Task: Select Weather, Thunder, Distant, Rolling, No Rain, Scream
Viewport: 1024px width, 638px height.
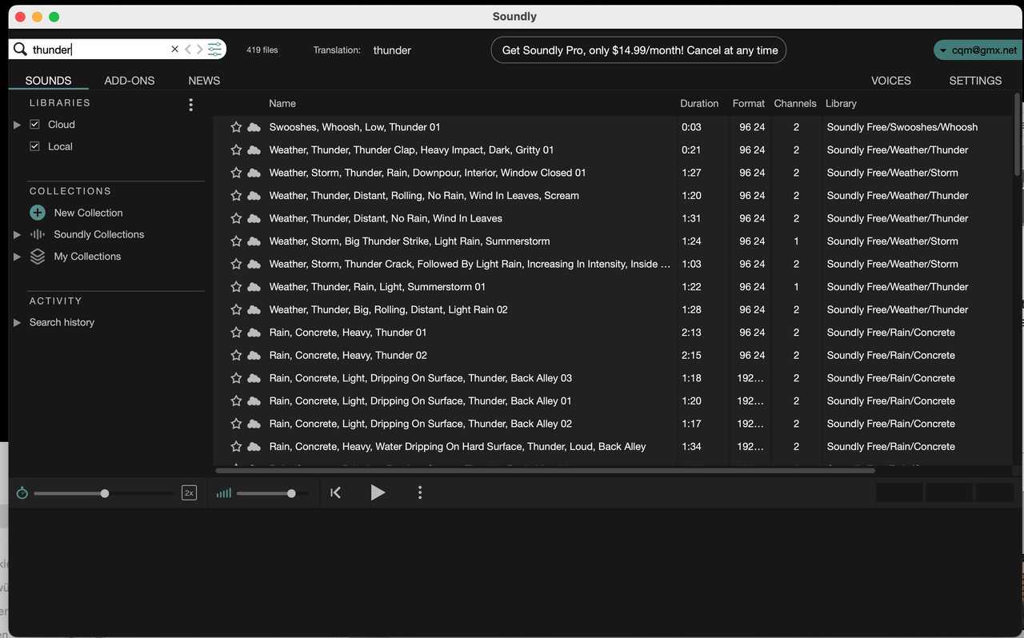Action: click(424, 196)
